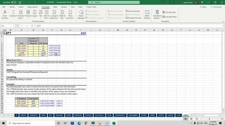Open Text functions list
The image size is (225, 126).
click(41, 14)
